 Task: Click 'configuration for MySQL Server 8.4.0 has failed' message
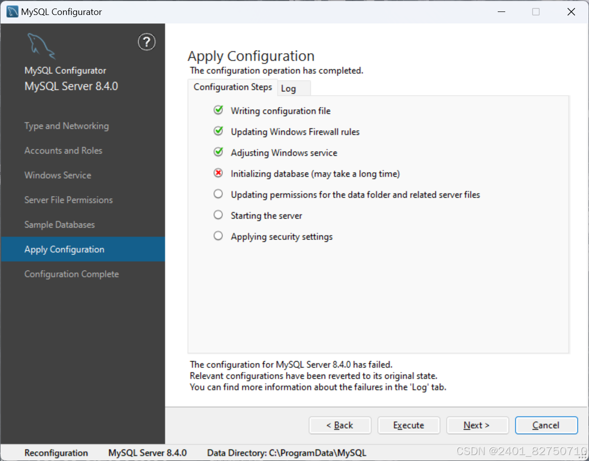click(291, 364)
